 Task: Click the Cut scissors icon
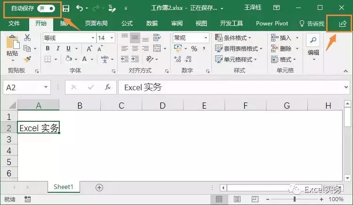point(27,37)
